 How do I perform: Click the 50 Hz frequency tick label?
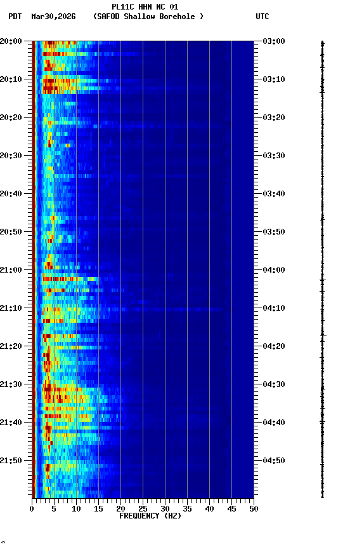point(254,509)
